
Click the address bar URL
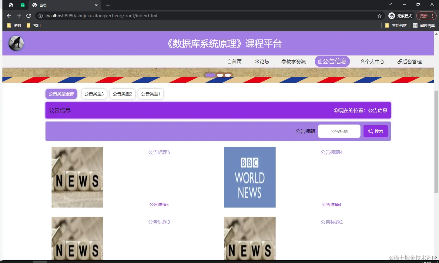click(x=101, y=16)
